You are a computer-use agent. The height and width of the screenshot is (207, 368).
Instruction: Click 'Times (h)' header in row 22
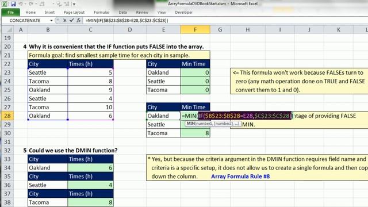[x=90, y=64]
